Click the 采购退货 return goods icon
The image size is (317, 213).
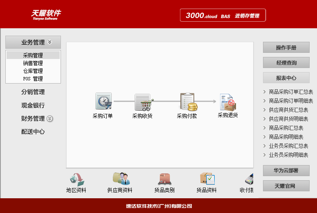[x=228, y=102]
